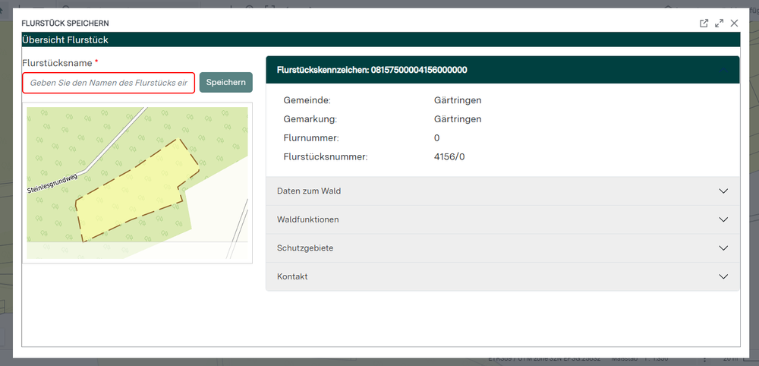The image size is (759, 366).
Task: Select the Flurstückskennzeichen header text
Action: tap(372, 70)
